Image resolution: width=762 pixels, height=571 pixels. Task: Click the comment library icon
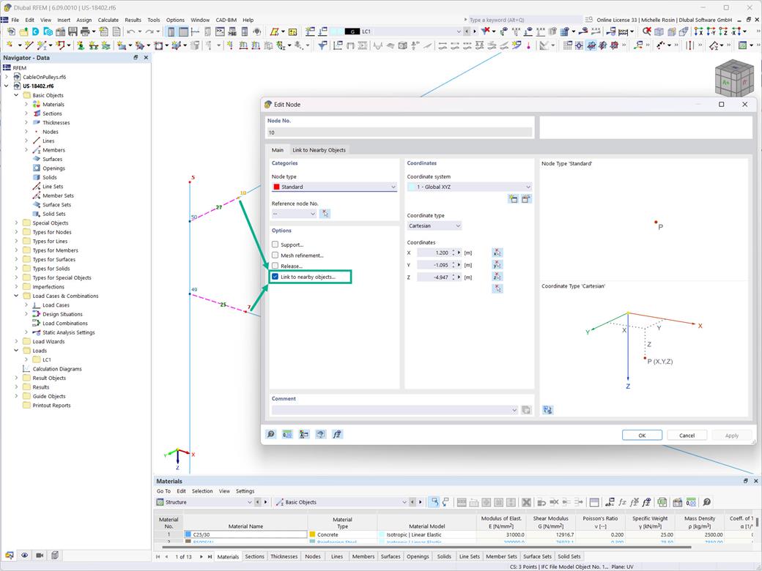pyautogui.click(x=526, y=410)
